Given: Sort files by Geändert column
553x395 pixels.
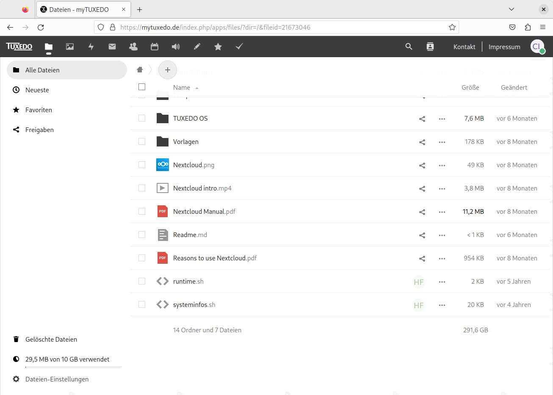Looking at the screenshot, I should (x=514, y=88).
